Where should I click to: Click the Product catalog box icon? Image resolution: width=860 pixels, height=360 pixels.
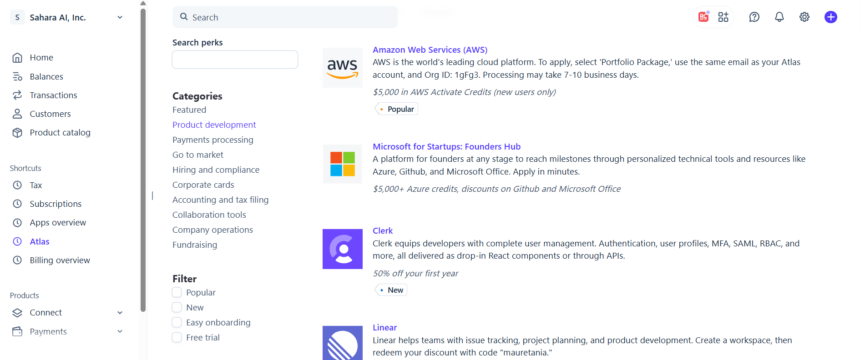coord(17,132)
